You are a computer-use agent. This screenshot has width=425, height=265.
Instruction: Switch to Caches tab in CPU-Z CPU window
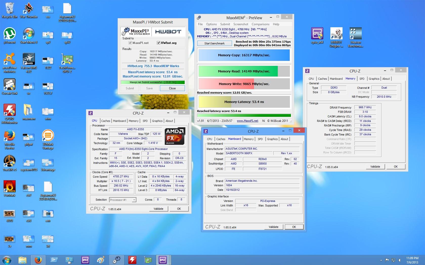point(106,121)
